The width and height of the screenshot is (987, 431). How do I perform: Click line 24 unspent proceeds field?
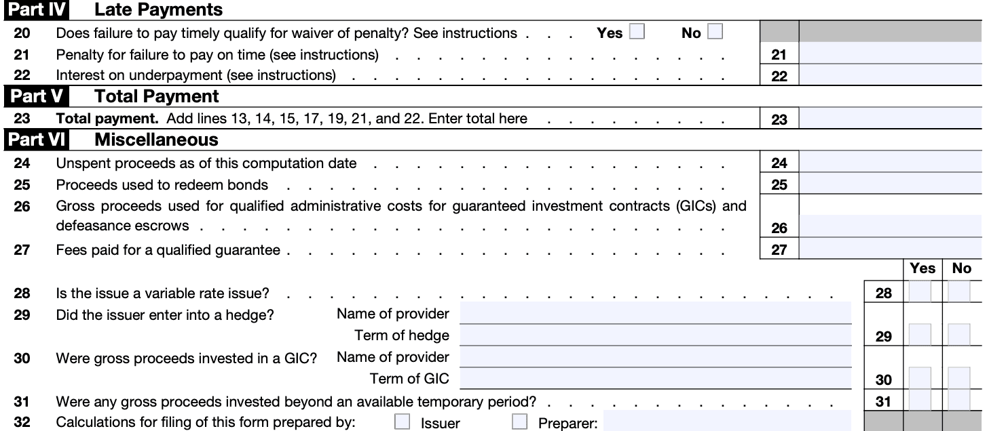coord(890,163)
